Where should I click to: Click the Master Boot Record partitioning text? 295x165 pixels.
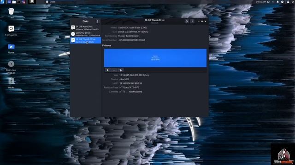point(128,36)
